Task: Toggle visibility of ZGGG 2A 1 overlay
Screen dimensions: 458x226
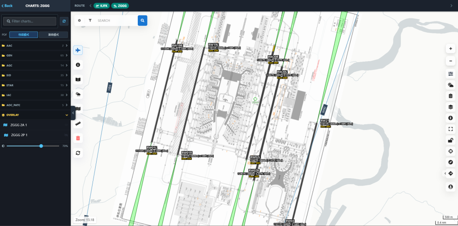Action: pos(66,125)
